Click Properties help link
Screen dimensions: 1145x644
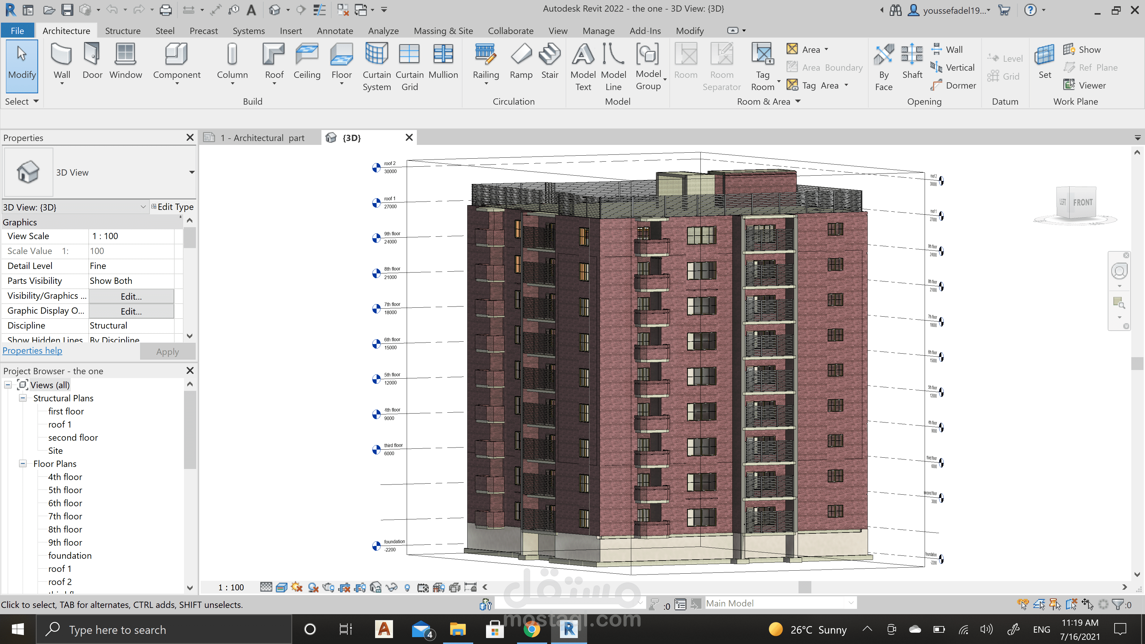(x=32, y=351)
